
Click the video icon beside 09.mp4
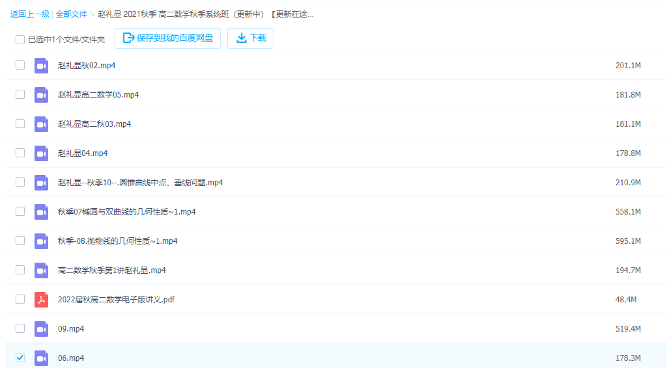42,329
